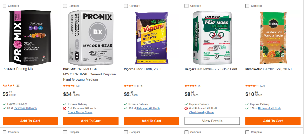Check Nearby Stores for Berger Peat Moss

[x=201, y=113]
